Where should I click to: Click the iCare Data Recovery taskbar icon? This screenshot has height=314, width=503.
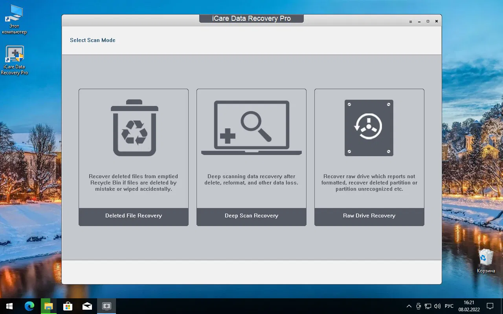click(x=106, y=306)
